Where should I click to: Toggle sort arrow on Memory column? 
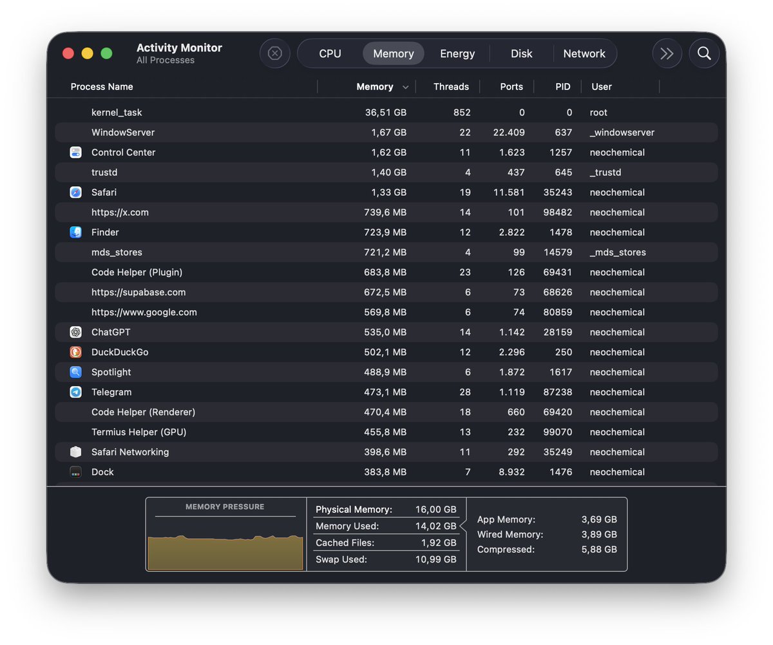(405, 87)
